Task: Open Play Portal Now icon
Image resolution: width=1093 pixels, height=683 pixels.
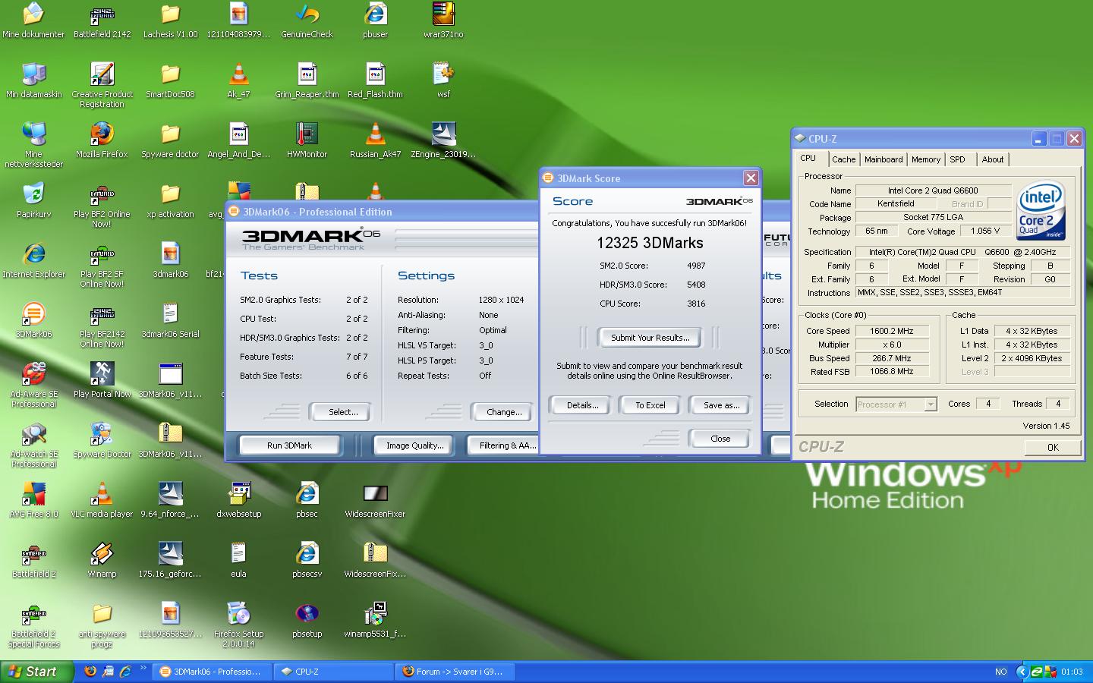Action: [102, 379]
